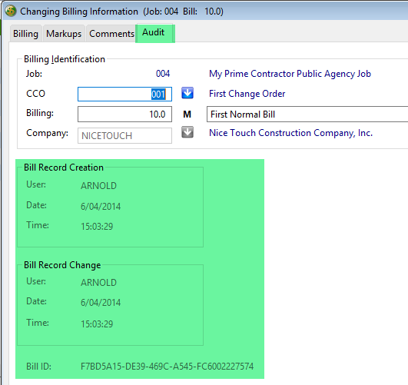The image size is (408, 385).
Task: Click the application dollar icon in title bar
Action: pos(11,12)
